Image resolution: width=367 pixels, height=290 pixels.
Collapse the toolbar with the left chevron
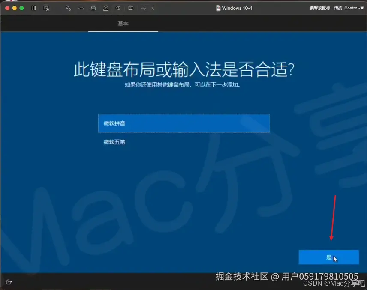point(153,8)
